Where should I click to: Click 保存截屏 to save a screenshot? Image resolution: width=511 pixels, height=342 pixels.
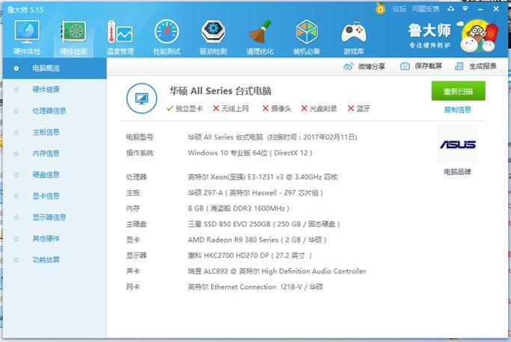421,66
